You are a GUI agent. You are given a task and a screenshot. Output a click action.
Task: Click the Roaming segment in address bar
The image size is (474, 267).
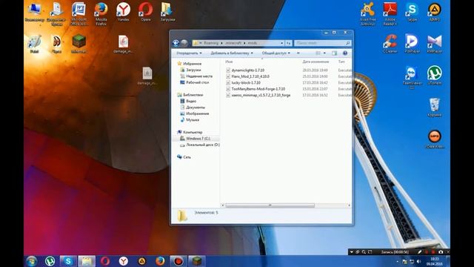(x=211, y=43)
